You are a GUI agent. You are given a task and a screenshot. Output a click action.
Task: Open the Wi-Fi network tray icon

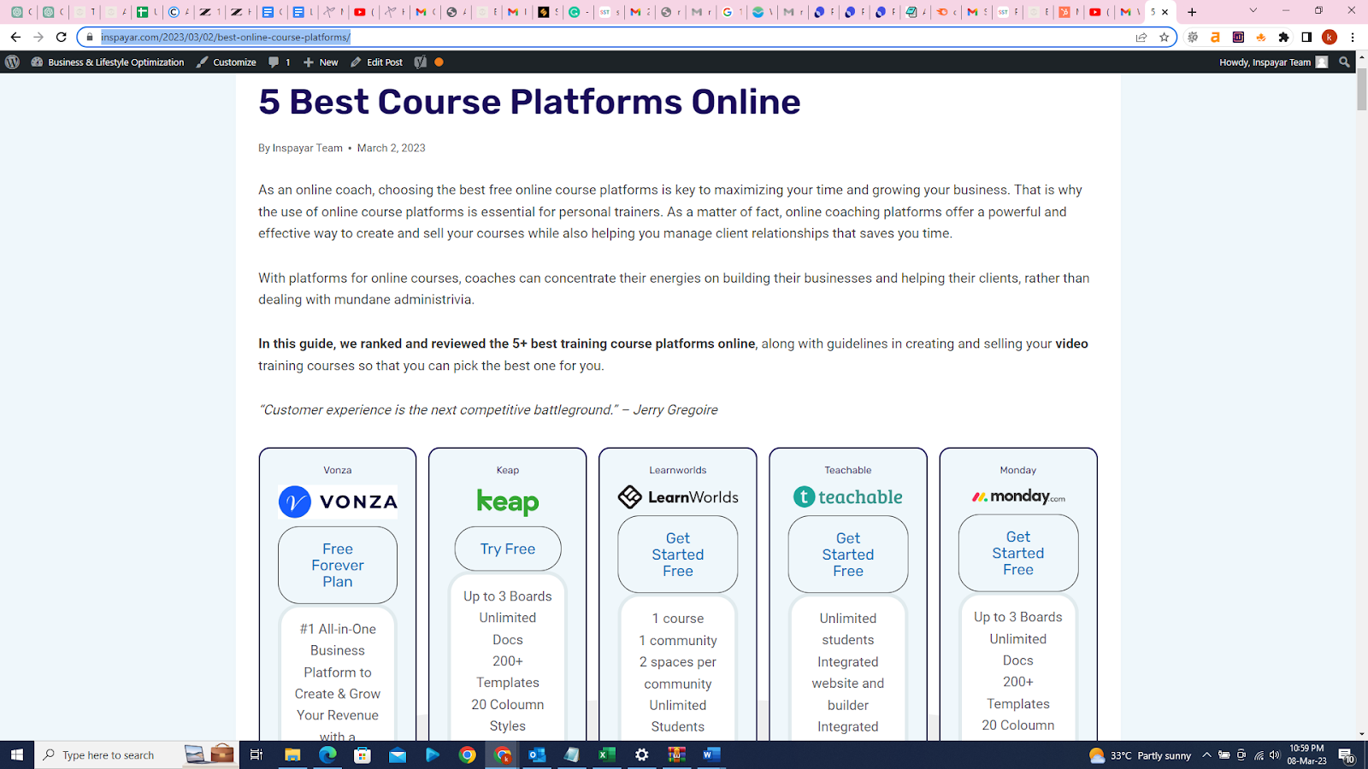tap(1259, 755)
